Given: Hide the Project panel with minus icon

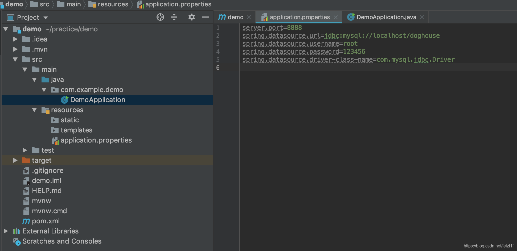Looking at the screenshot, I should coord(206,17).
